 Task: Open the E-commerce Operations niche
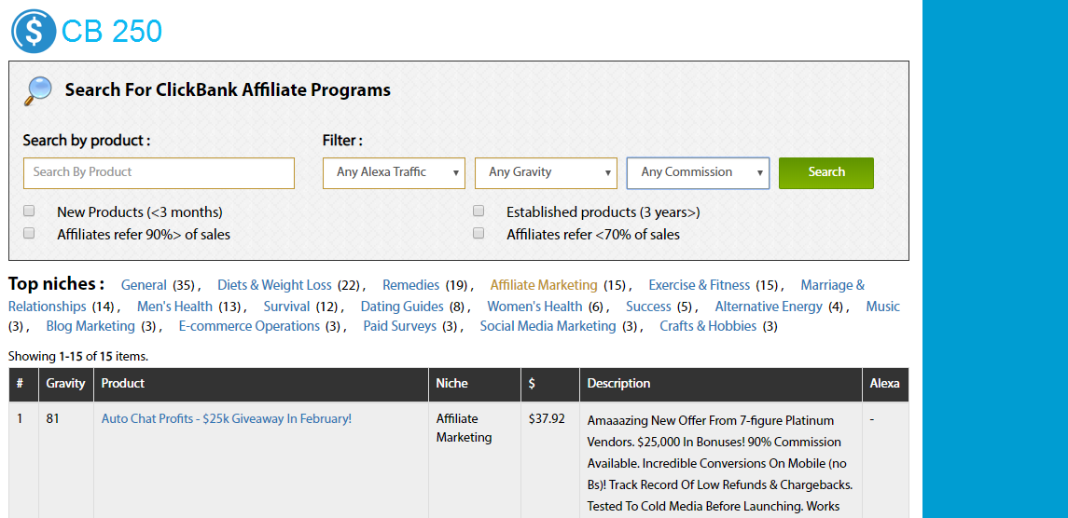point(249,326)
